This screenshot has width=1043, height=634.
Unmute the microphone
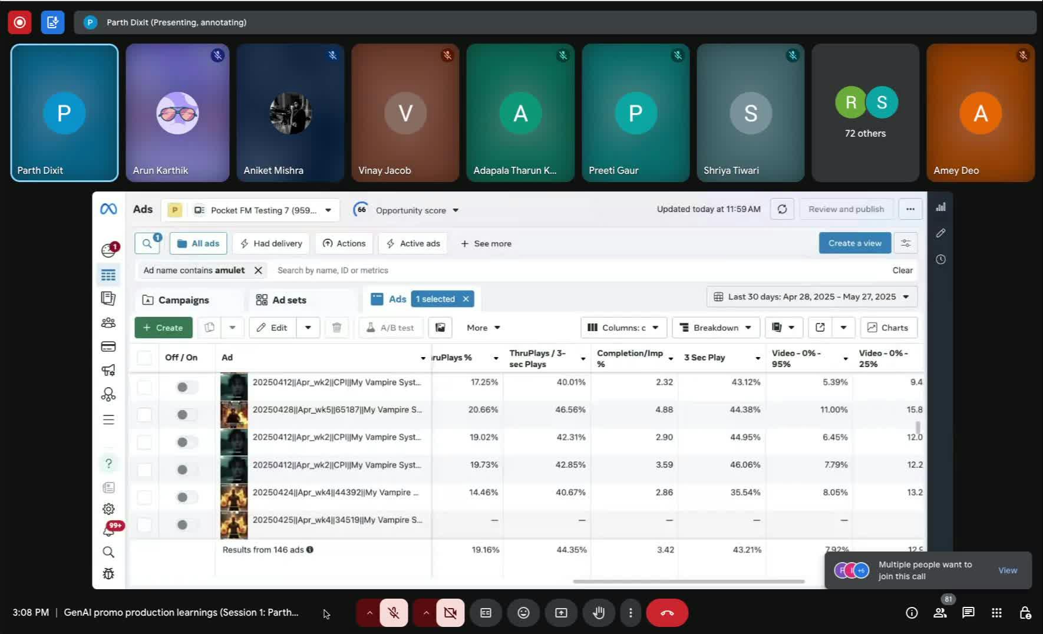click(x=394, y=613)
